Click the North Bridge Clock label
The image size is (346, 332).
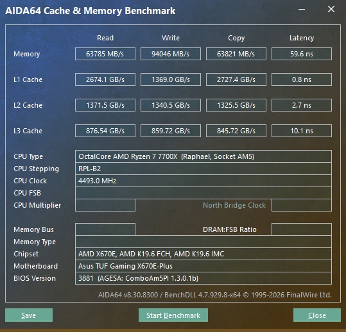234,205
